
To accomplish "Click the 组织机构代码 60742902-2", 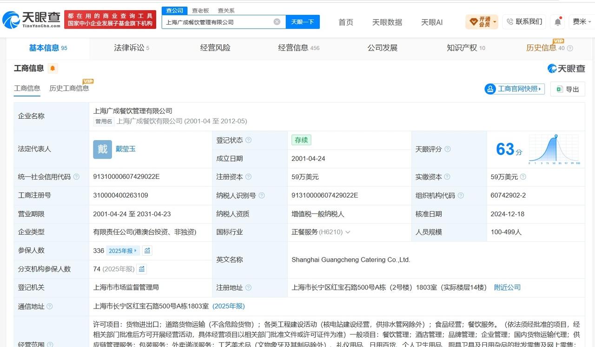I will point(508,195).
